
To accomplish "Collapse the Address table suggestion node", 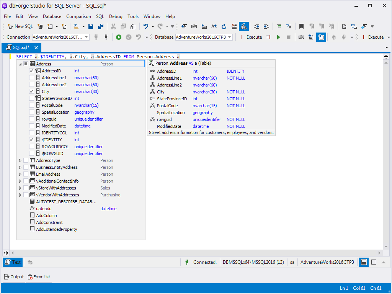I will point(20,64).
